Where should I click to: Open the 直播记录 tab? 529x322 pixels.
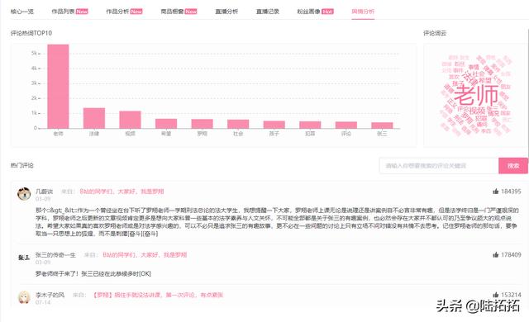click(x=268, y=12)
